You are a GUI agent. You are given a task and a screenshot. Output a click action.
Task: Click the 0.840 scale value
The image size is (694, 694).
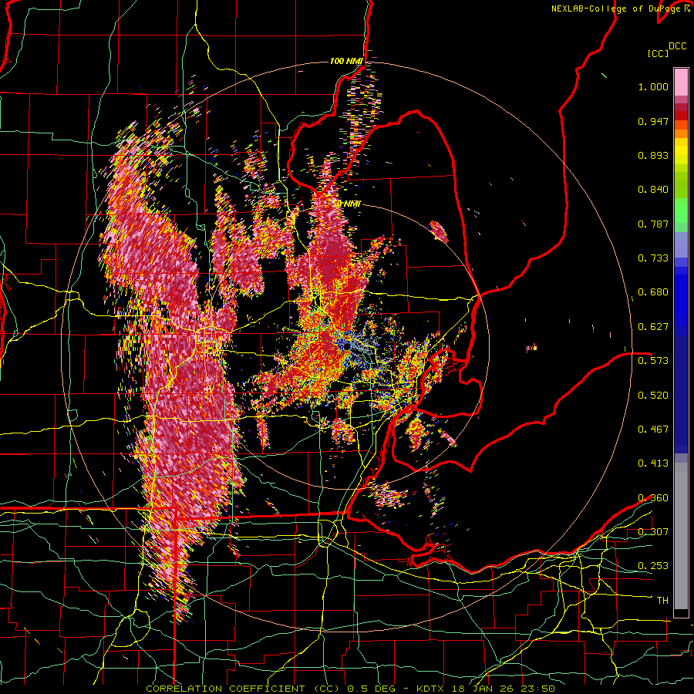pyautogui.click(x=653, y=190)
